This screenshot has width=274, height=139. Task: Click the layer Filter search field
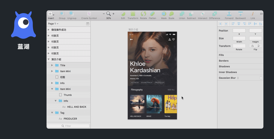(68, 126)
